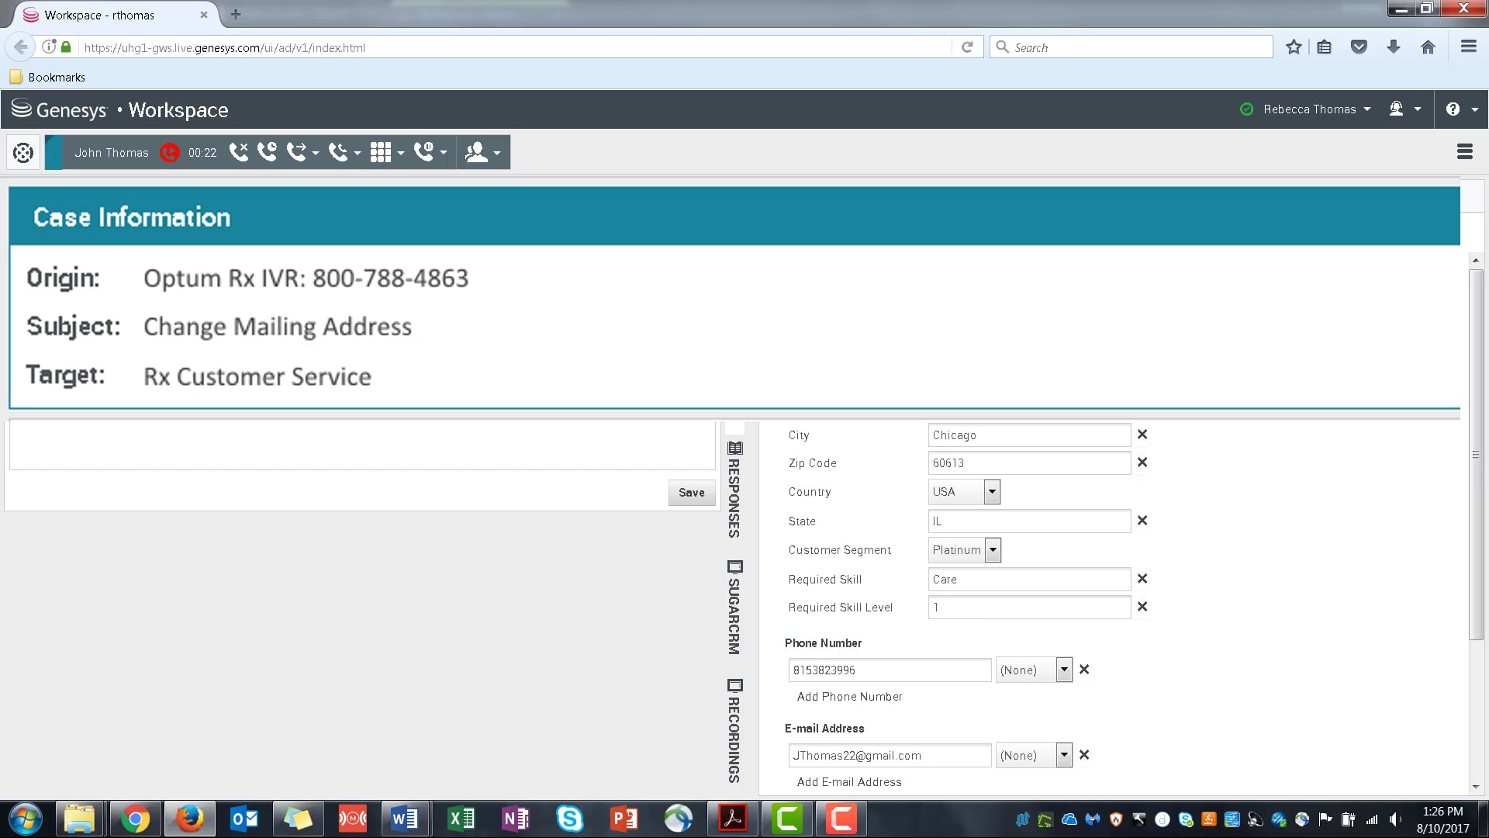Viewport: 1489px width, 838px height.
Task: Remove the JThomas22@gmail.com email entry
Action: pos(1084,755)
